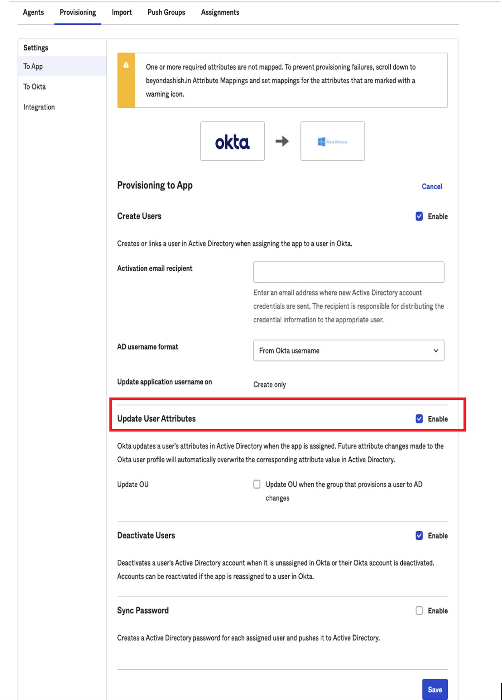Open the AD username format dropdown
Image resolution: width=502 pixels, height=700 pixels.
coord(348,350)
